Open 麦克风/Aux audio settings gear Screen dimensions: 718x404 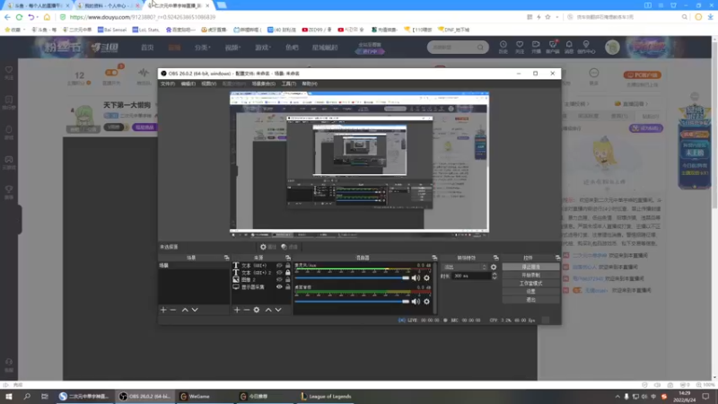coord(427,278)
